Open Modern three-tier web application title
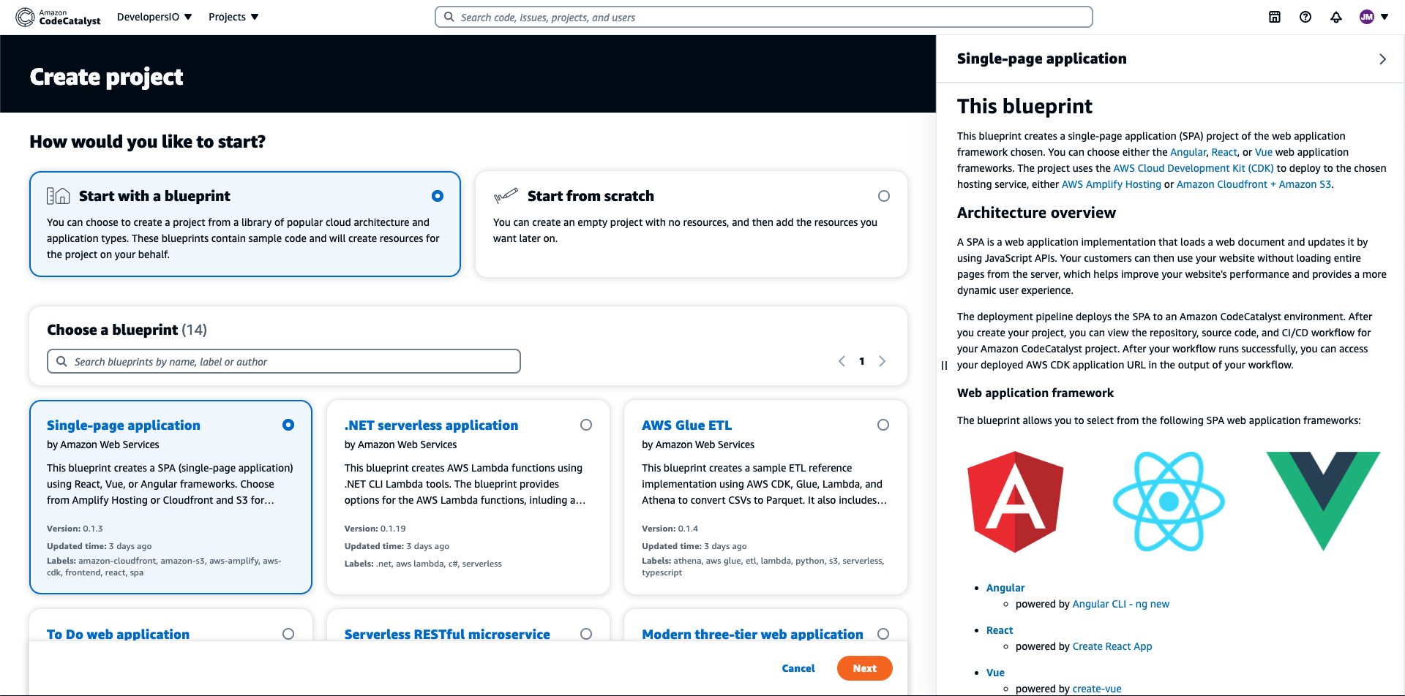 point(752,635)
